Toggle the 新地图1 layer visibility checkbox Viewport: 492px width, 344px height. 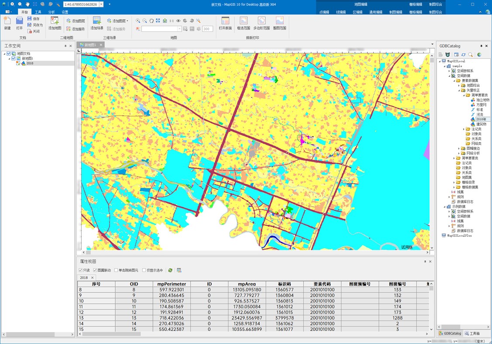click(14, 58)
